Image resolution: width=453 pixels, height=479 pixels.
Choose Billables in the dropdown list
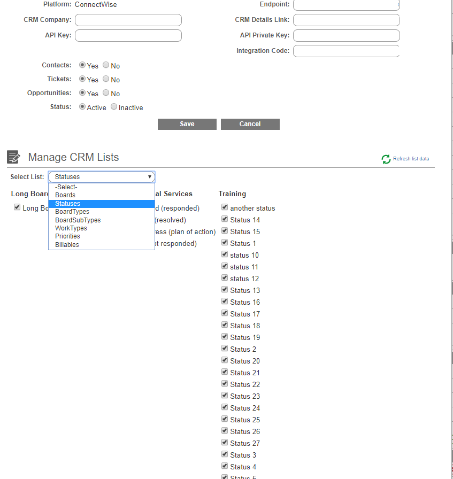(x=102, y=245)
